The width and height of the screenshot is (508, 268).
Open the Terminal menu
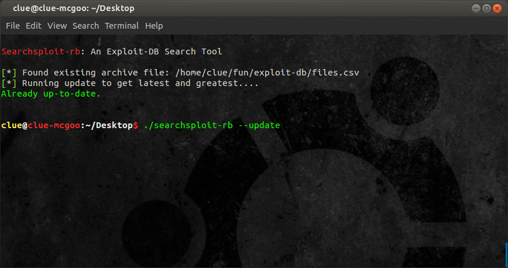coord(122,26)
